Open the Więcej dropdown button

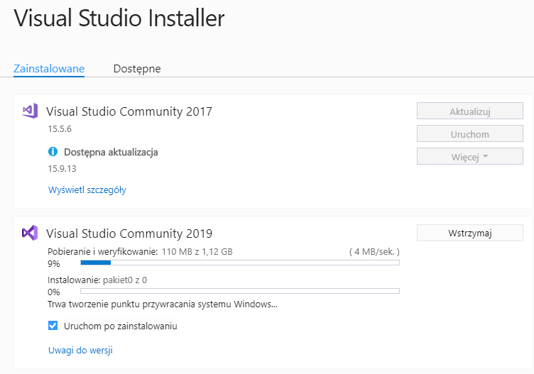tap(469, 156)
